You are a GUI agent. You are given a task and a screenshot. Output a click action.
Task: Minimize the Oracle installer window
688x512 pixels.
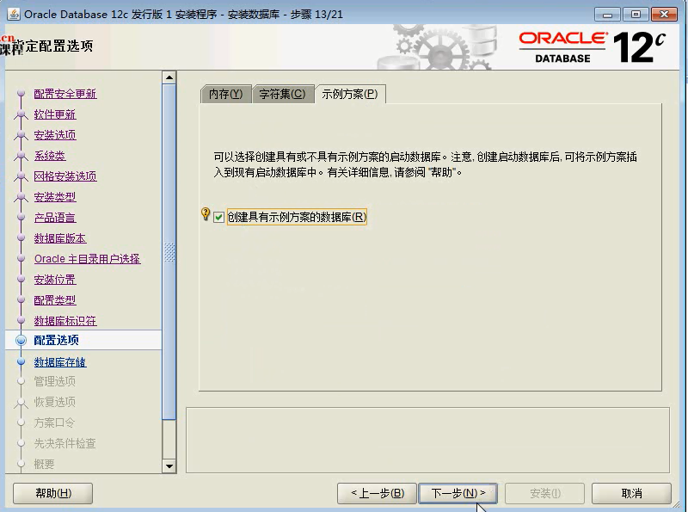pyautogui.click(x=607, y=15)
